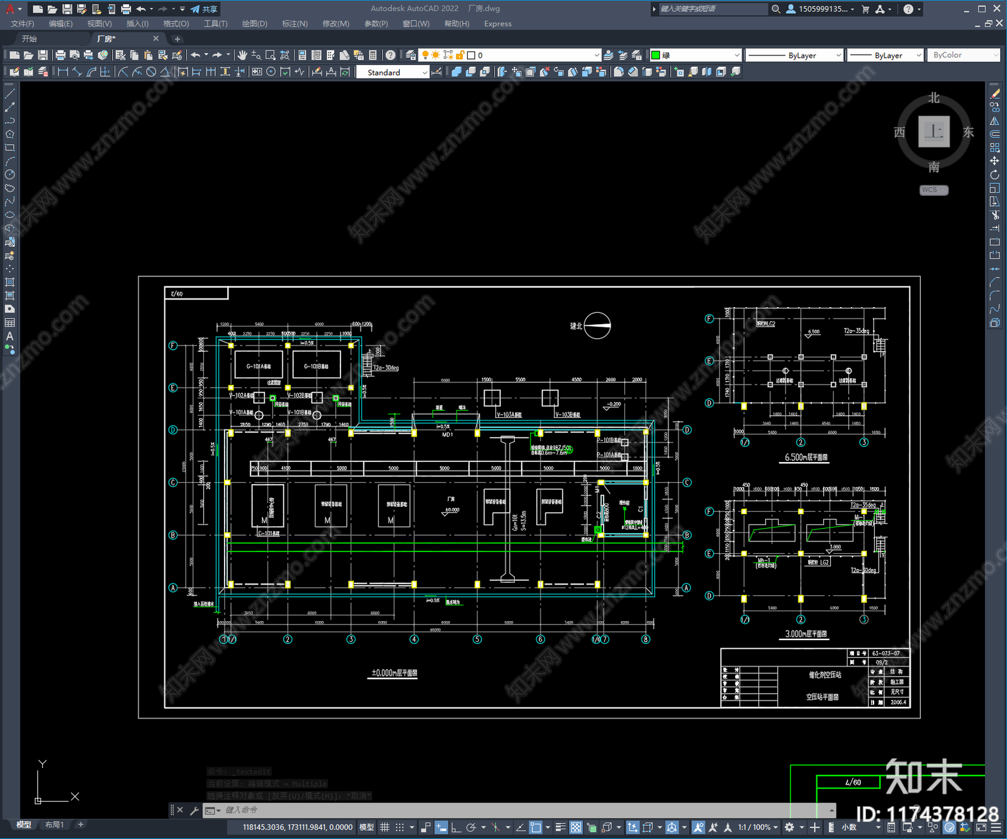Screen dimensions: 1007x839
Task: Click the 模型 model space button in status bar
Action: [x=366, y=827]
